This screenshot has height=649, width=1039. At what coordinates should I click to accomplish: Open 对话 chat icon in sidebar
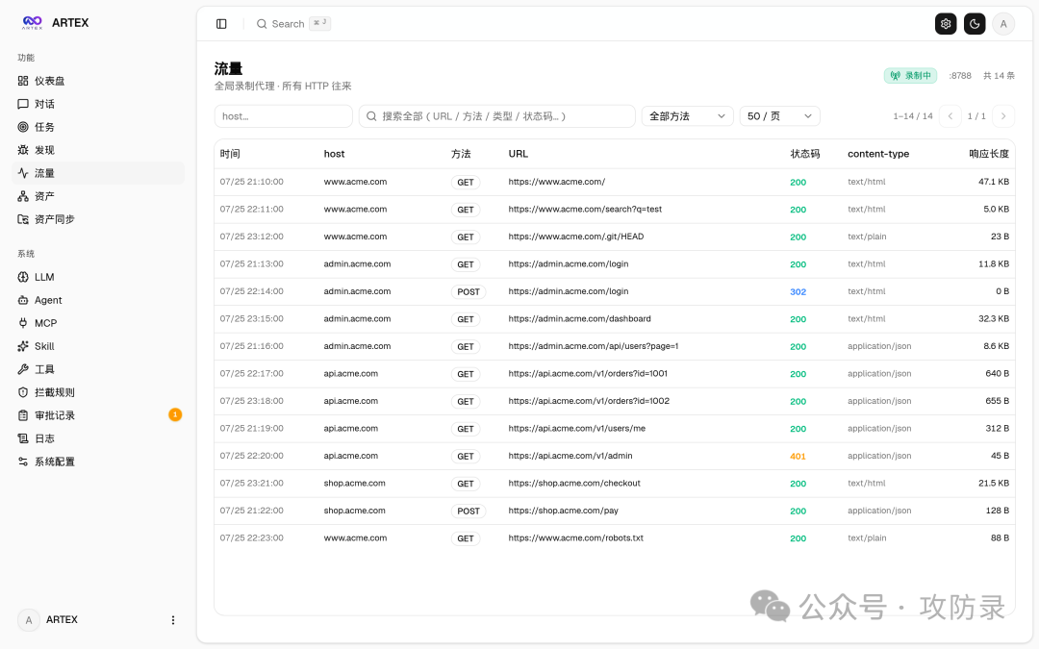coord(23,104)
